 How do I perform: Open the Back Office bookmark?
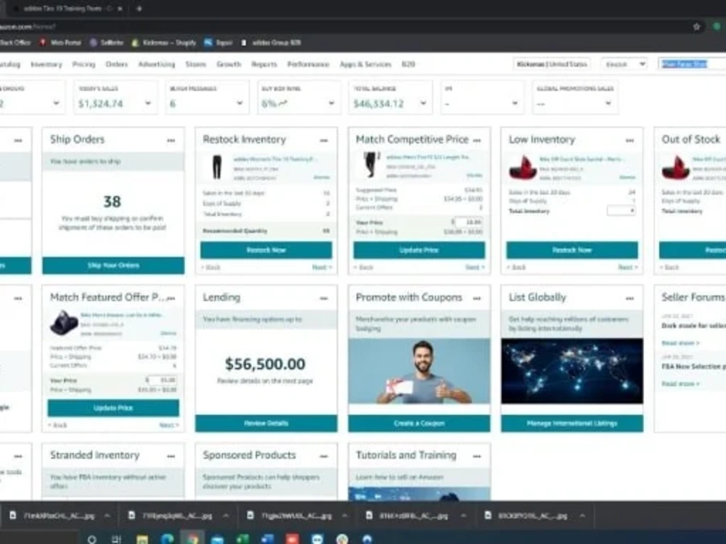15,43
